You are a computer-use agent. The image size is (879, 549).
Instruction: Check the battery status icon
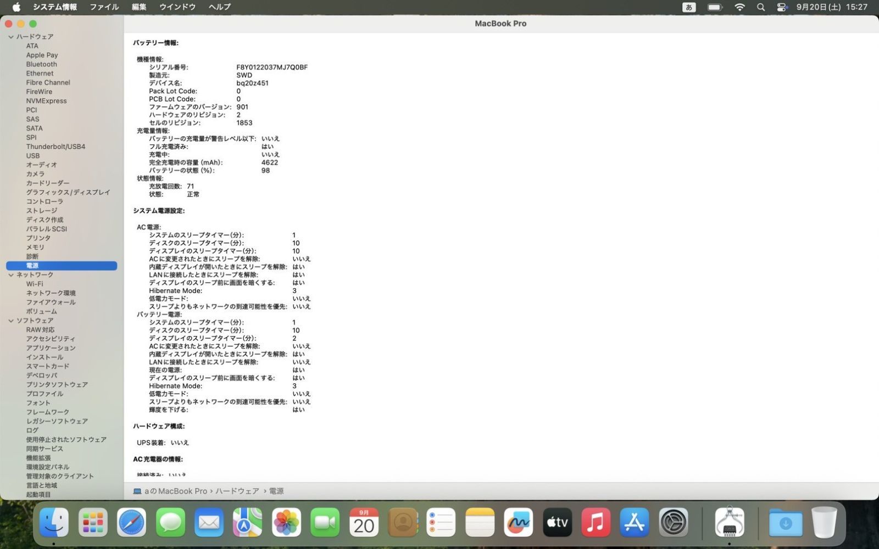[x=715, y=7]
